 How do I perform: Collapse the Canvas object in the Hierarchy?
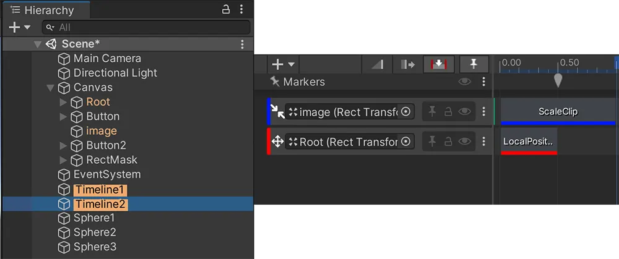50,88
